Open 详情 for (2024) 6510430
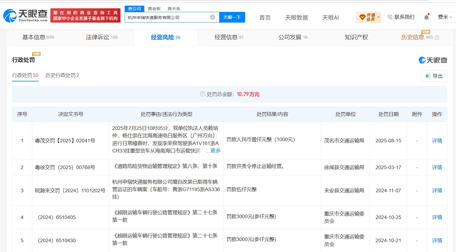 click(x=437, y=240)
